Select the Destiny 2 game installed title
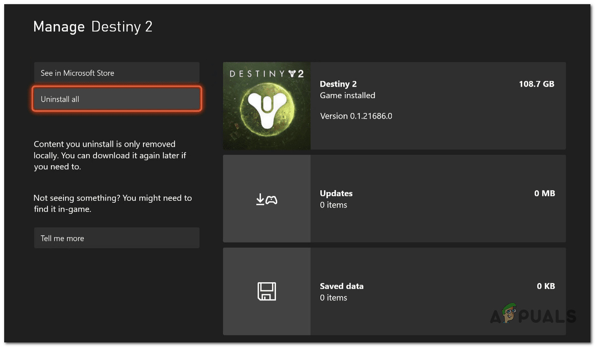The image size is (595, 347). point(338,84)
